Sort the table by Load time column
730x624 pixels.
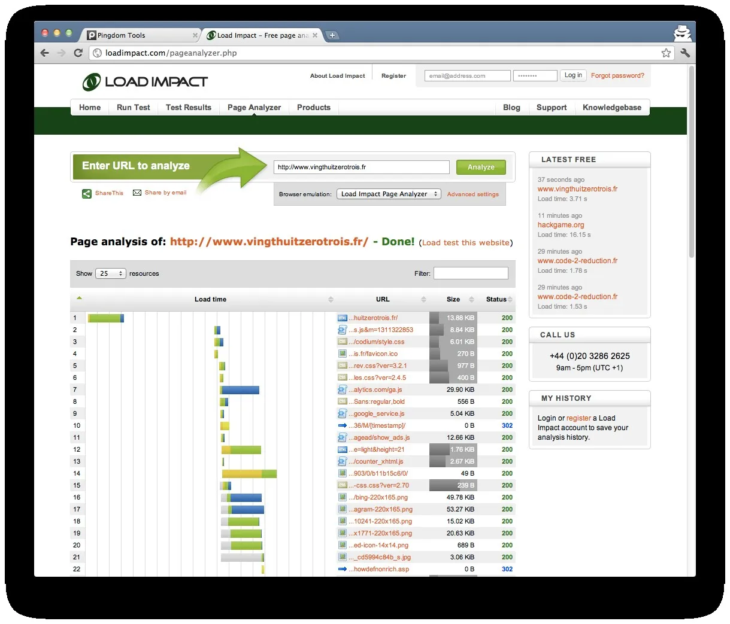click(x=210, y=299)
